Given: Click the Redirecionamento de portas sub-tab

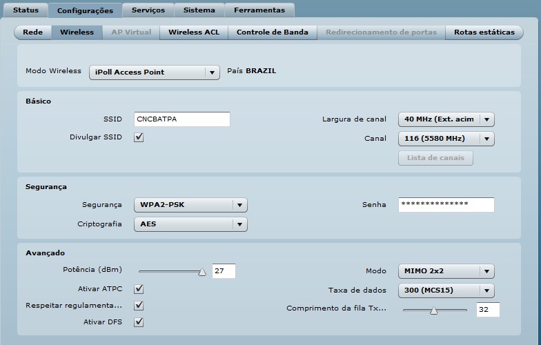Looking at the screenshot, I should tap(381, 32).
